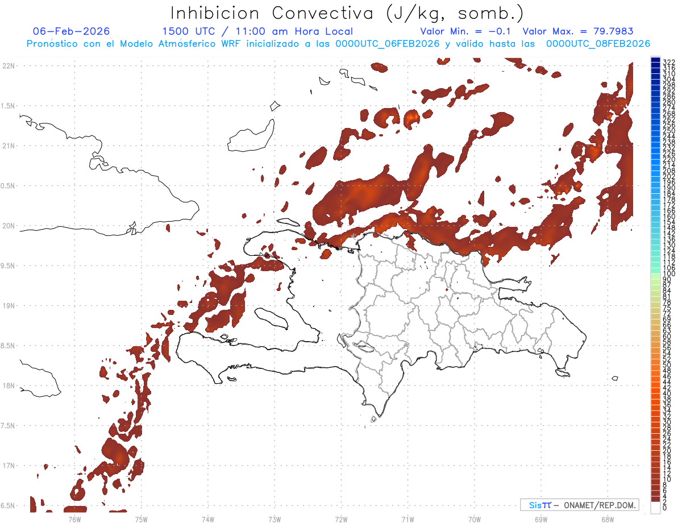Click the 75W longitude label

[x=142, y=519]
